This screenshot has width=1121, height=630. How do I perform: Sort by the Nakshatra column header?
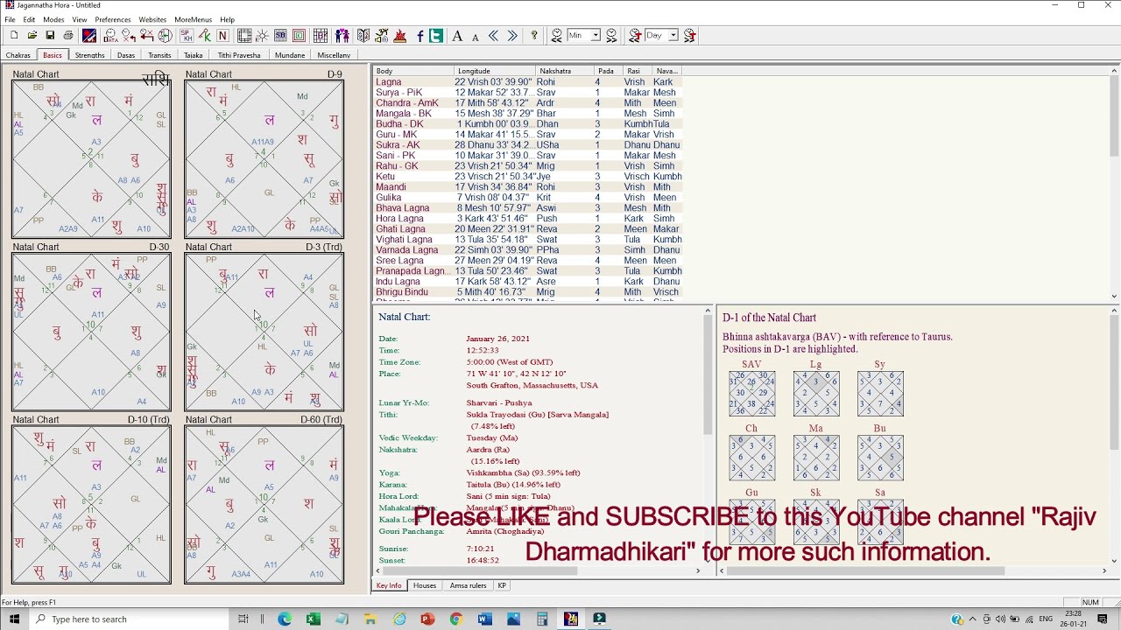pos(565,71)
